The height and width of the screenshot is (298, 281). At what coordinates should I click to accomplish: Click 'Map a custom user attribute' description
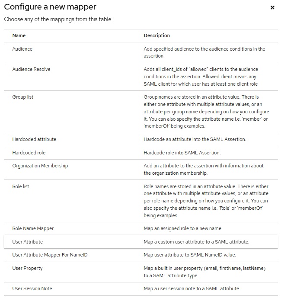pyautogui.click(x=196, y=242)
